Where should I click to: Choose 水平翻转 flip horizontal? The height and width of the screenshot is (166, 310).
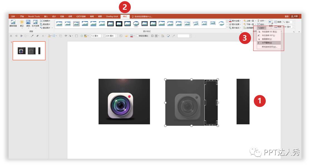coord(269,43)
